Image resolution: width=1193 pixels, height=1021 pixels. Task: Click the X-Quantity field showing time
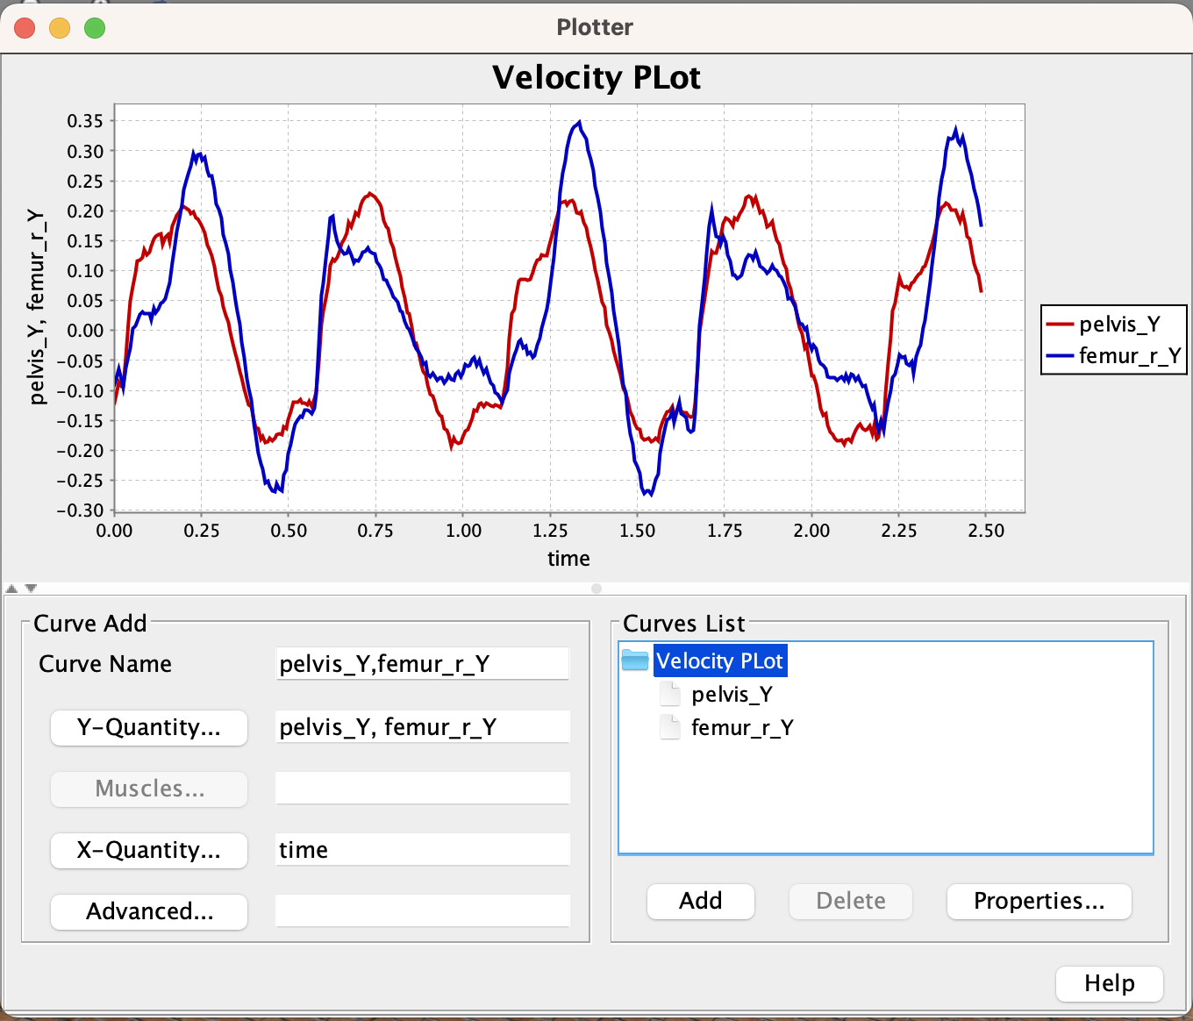423,850
